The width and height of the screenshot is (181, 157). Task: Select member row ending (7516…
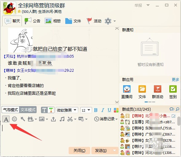148,128
